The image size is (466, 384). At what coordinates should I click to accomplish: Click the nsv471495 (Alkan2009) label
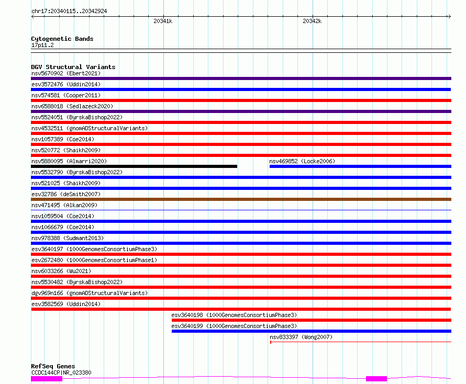tap(64, 205)
